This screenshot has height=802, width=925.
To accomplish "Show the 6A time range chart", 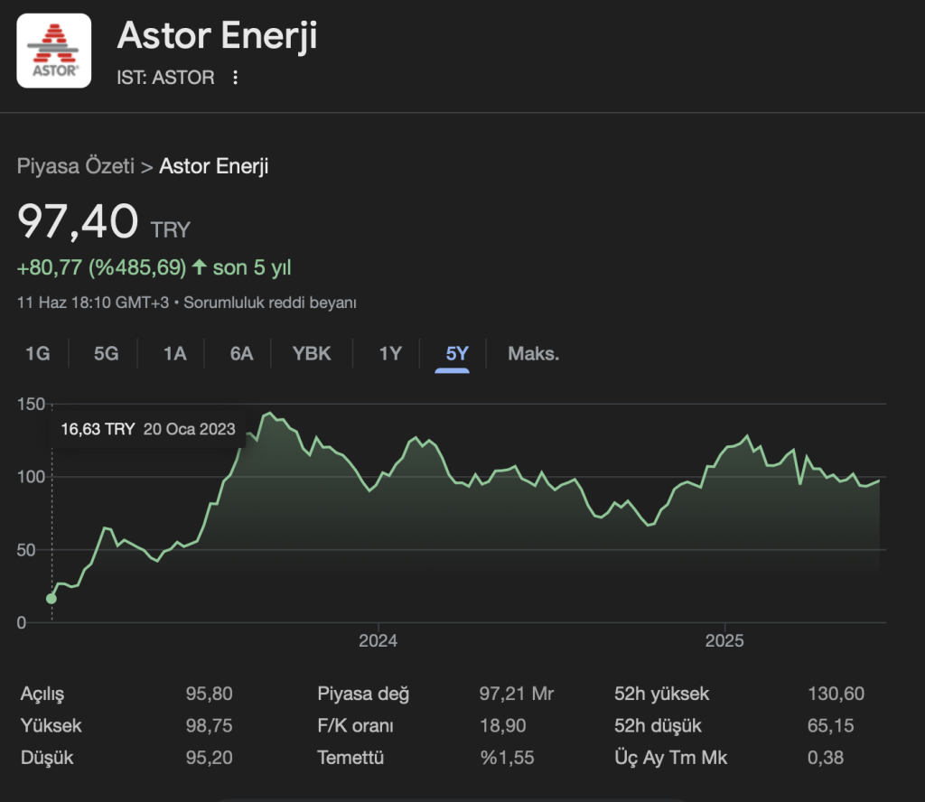I will (x=241, y=353).
